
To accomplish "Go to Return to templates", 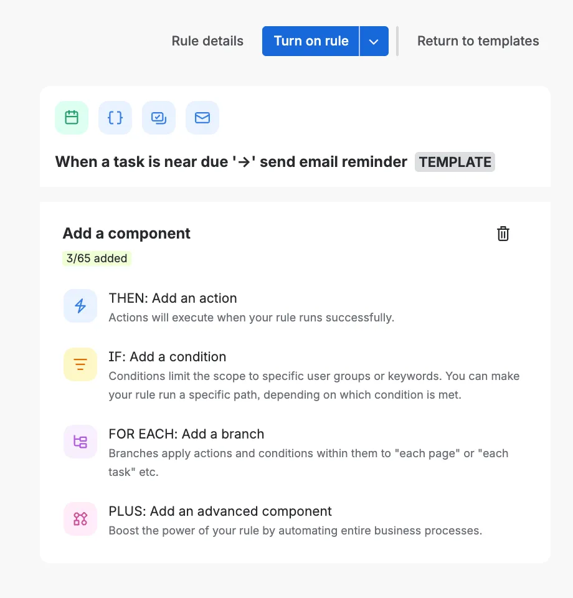I will tap(478, 40).
